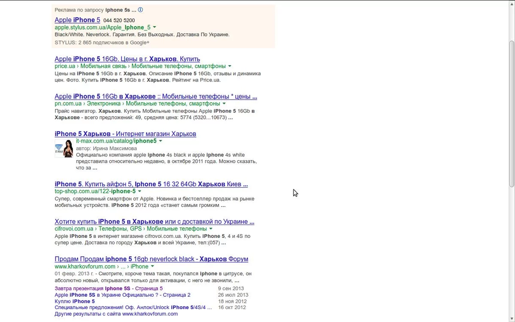515x322 pixels.
Task: Open 'iPhone 5. Купить айфон 5' top-shop result
Action: click(151, 184)
